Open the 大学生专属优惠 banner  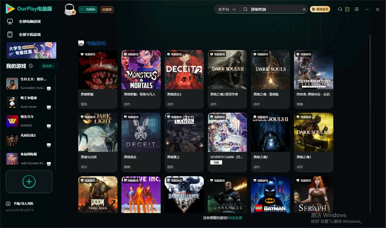click(x=31, y=50)
